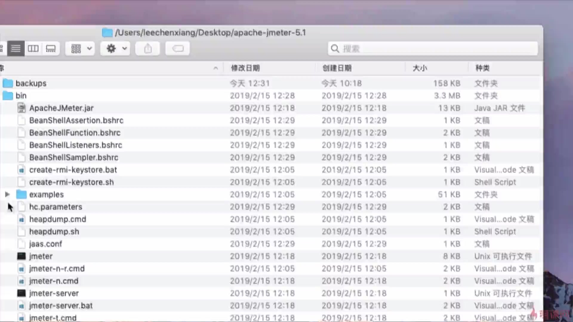Toggle name column sort order arrow
This screenshot has width=573, height=322.
pos(215,68)
